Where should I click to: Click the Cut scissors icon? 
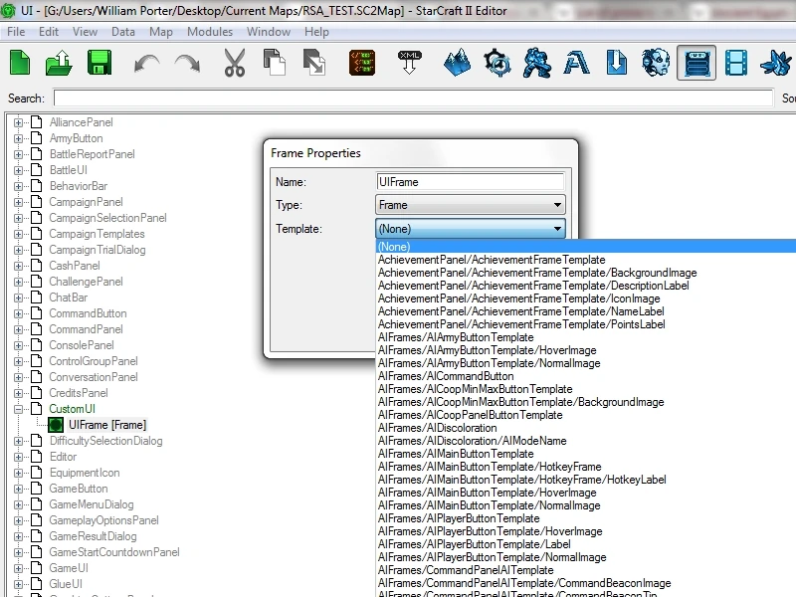(x=235, y=63)
